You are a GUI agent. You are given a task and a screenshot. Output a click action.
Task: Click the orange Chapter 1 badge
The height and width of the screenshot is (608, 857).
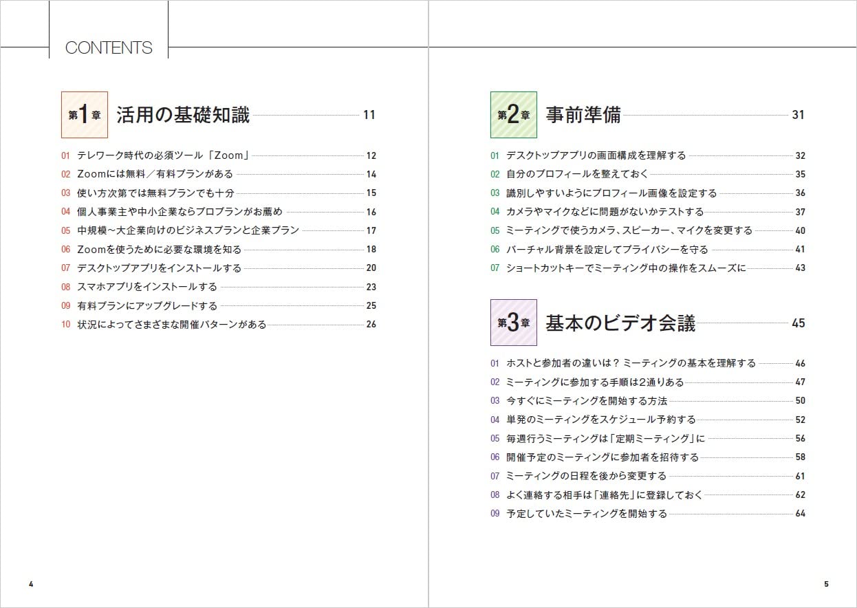(x=85, y=115)
